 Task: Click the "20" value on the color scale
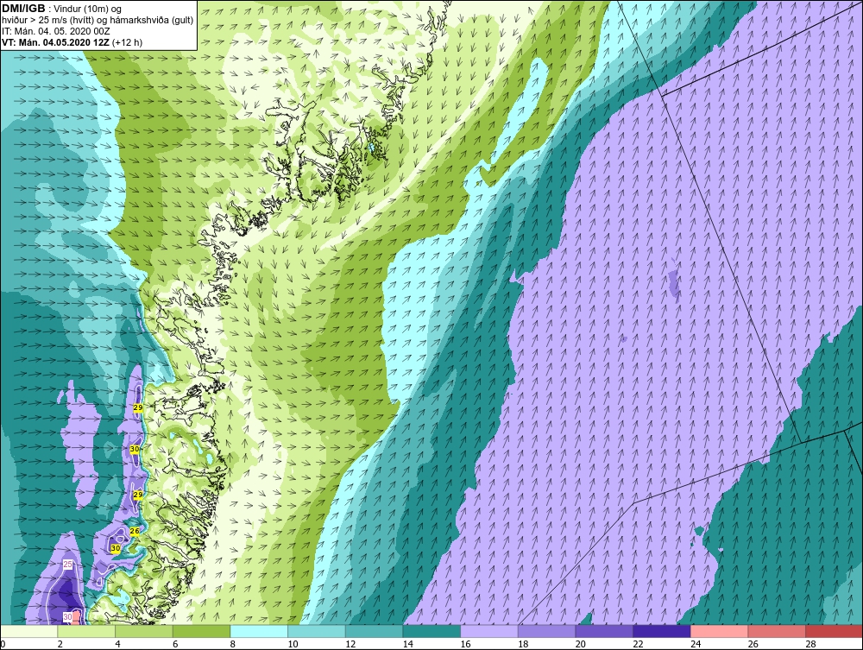coord(580,644)
